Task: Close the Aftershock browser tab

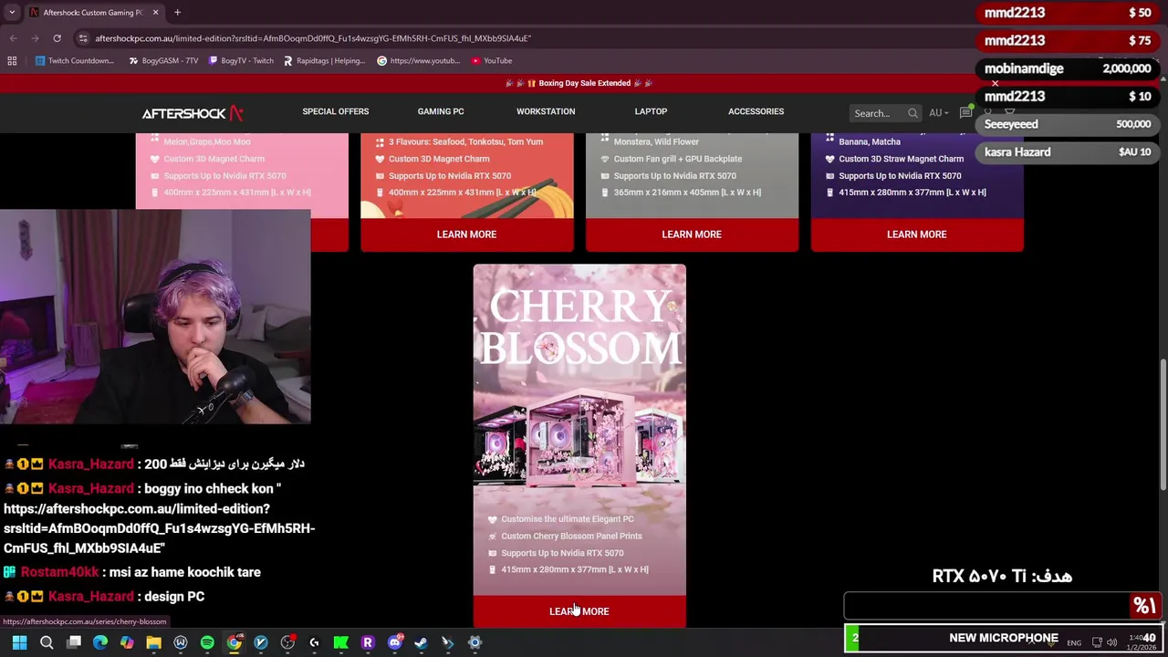Action: (155, 12)
